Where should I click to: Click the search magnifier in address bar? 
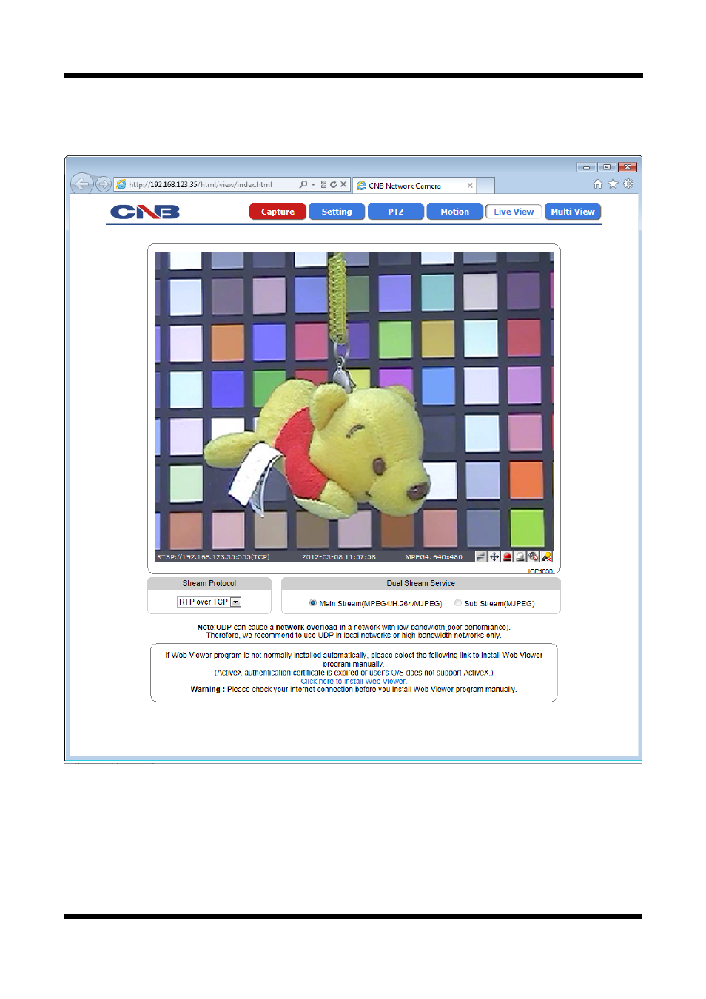(303, 184)
